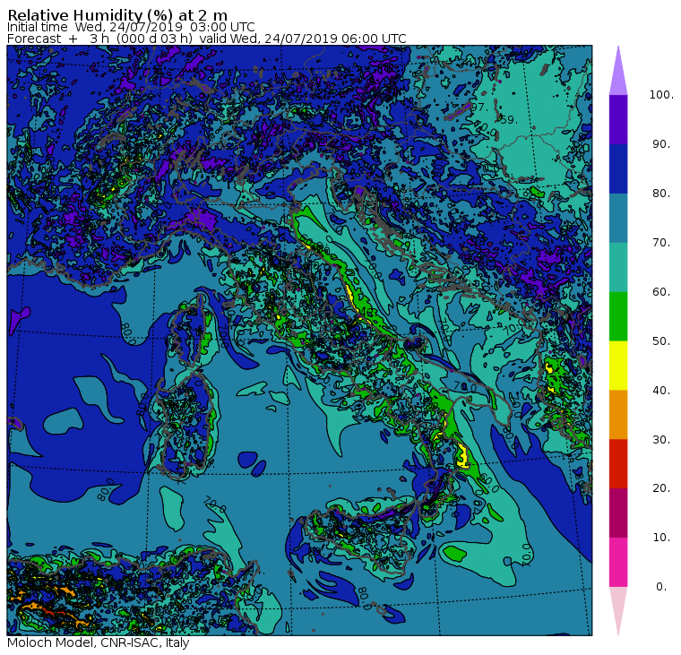Click the '0.' colorbar label

[x=661, y=587]
